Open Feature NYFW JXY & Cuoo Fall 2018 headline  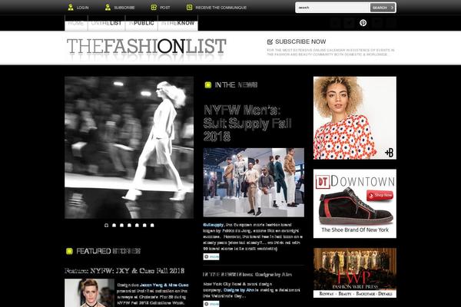click(124, 271)
